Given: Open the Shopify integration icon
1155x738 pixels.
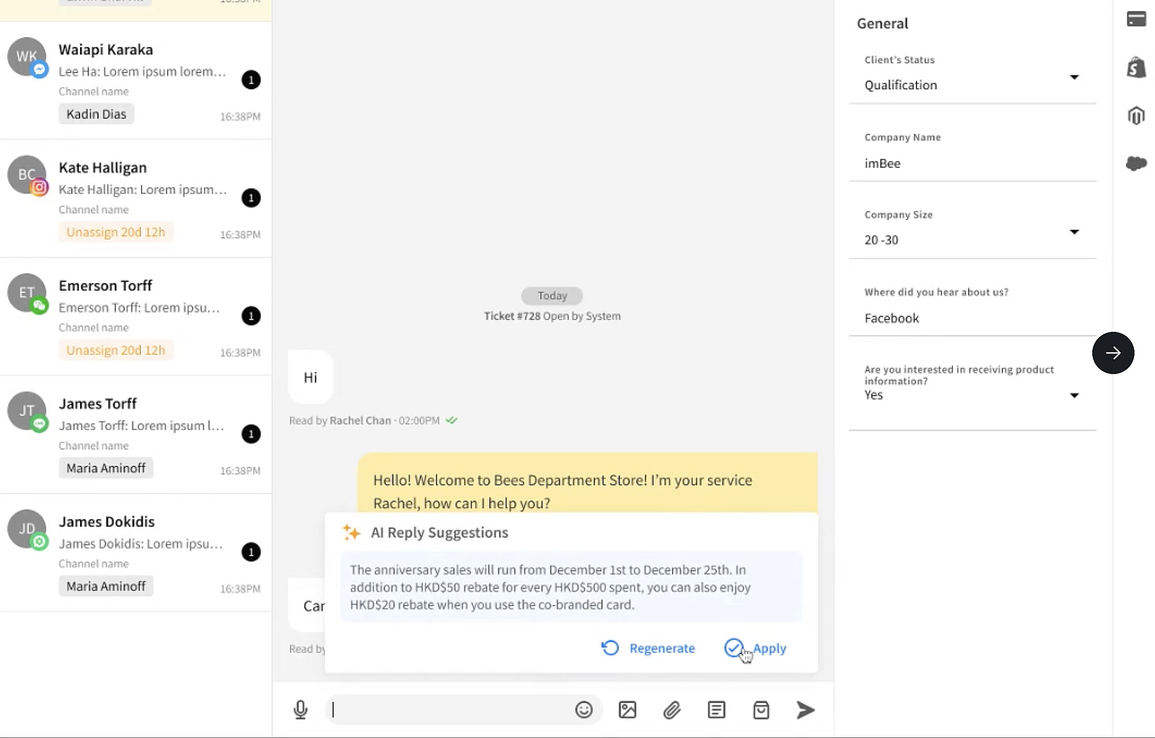Looking at the screenshot, I should (x=1137, y=68).
